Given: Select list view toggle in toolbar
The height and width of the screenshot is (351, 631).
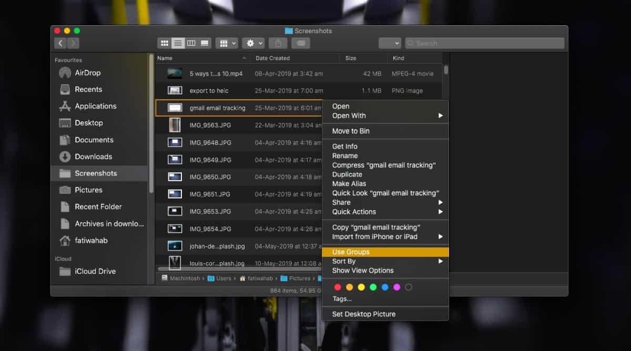Looking at the screenshot, I should [x=178, y=43].
